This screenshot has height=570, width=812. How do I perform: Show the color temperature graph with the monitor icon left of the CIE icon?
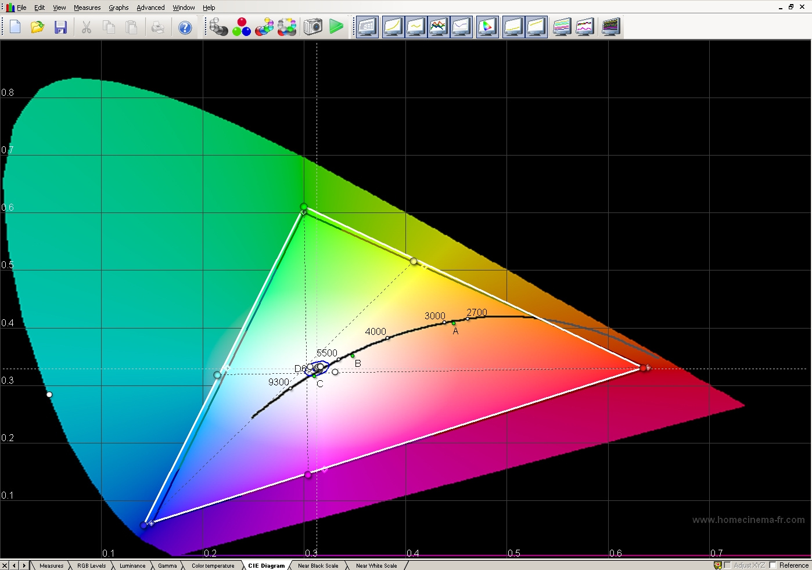(x=461, y=27)
